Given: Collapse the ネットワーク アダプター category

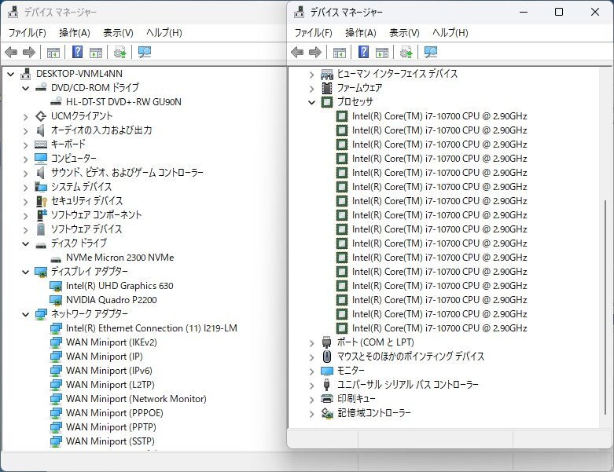Looking at the screenshot, I should [x=25, y=314].
